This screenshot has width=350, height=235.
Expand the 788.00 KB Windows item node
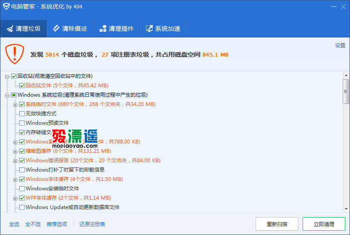15,142
